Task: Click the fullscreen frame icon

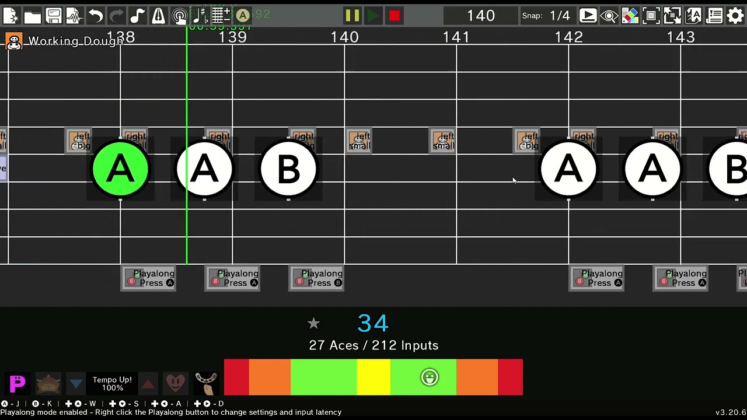Action: (x=651, y=16)
